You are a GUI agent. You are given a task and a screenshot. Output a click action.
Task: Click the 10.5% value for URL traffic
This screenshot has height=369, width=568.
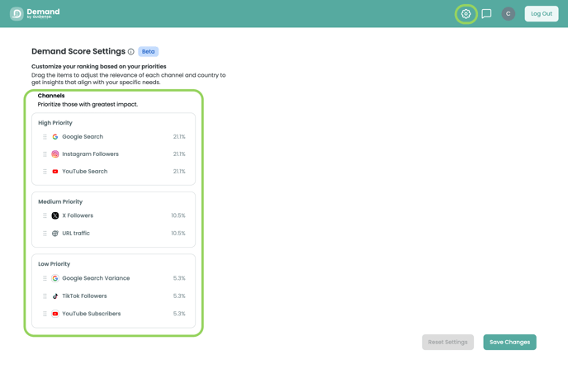tap(178, 234)
